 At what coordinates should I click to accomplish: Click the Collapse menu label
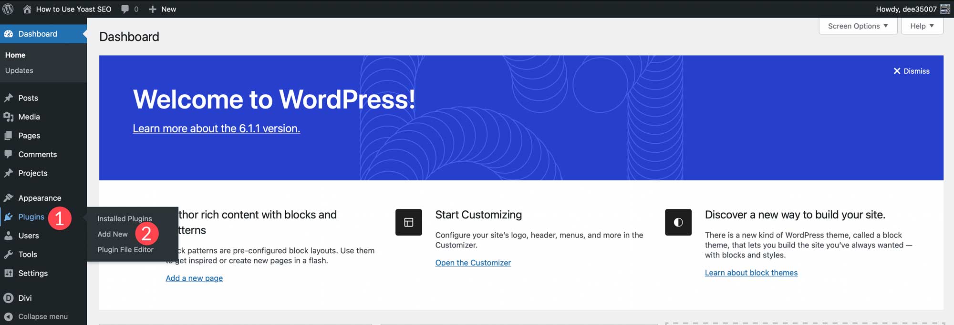point(43,316)
